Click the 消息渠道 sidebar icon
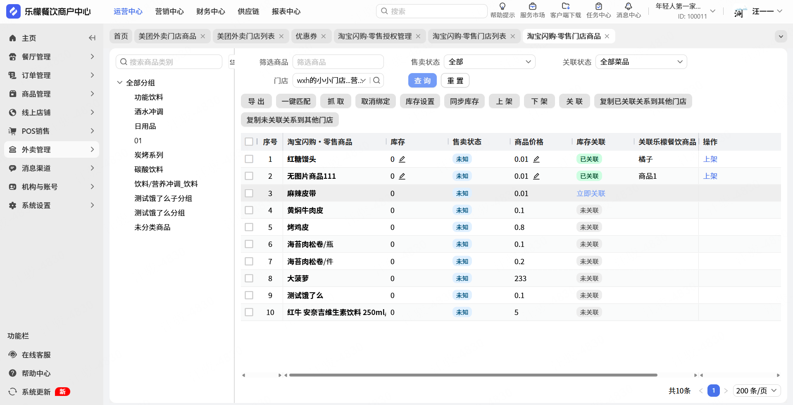This screenshot has height=405, width=793. point(13,168)
